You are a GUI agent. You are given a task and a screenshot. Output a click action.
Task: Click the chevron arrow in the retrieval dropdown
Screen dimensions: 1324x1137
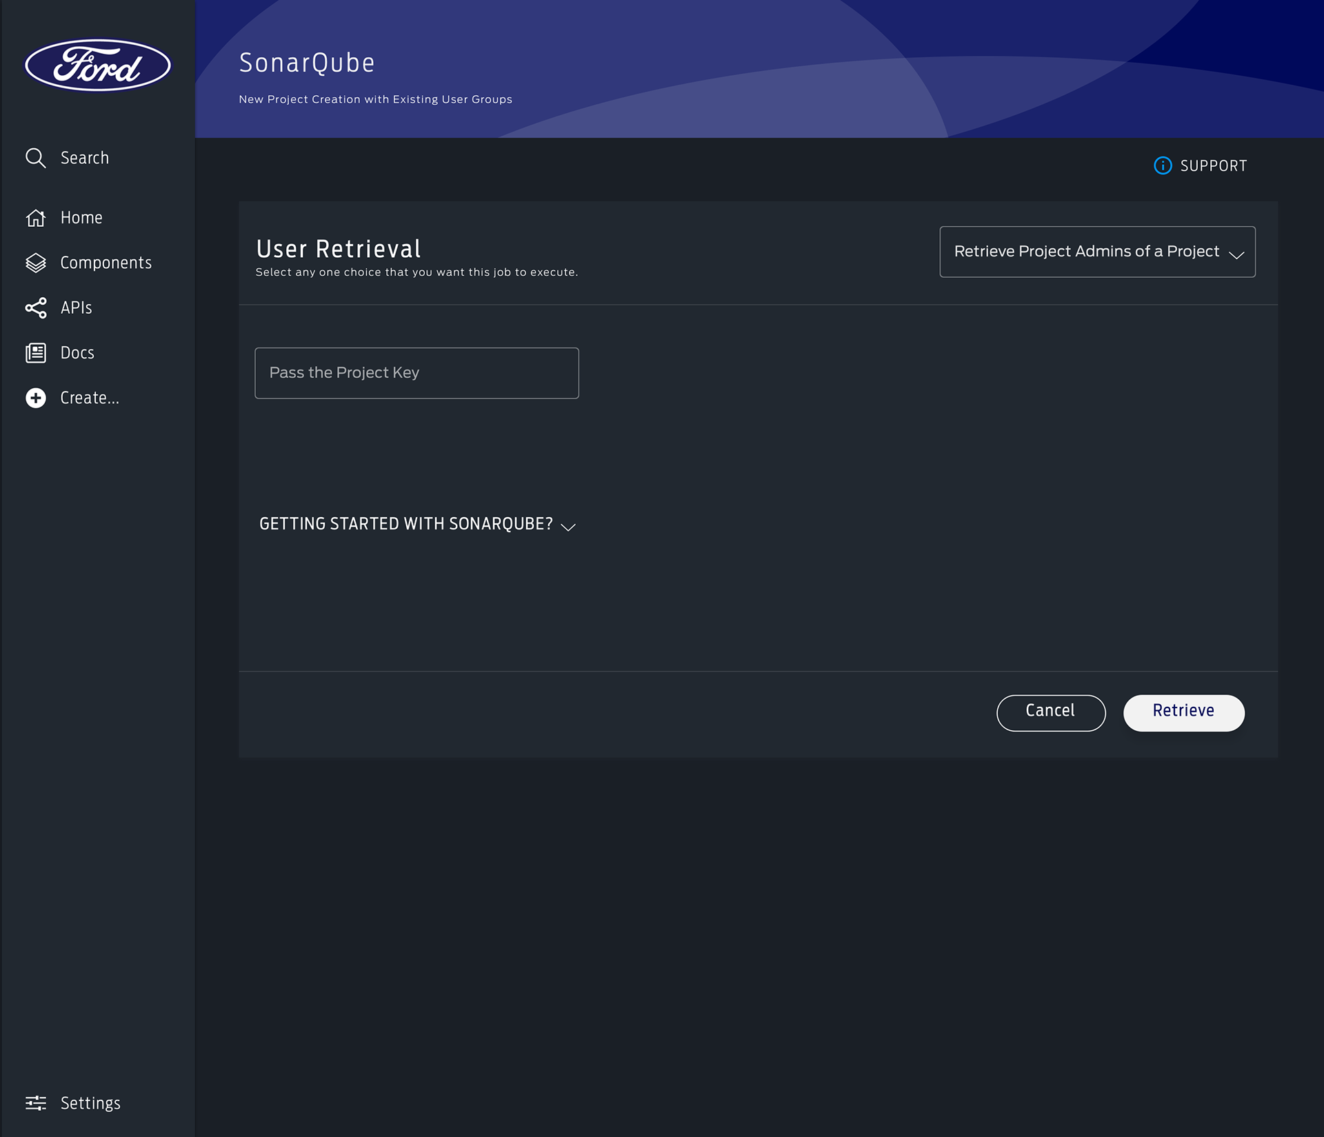click(1236, 254)
